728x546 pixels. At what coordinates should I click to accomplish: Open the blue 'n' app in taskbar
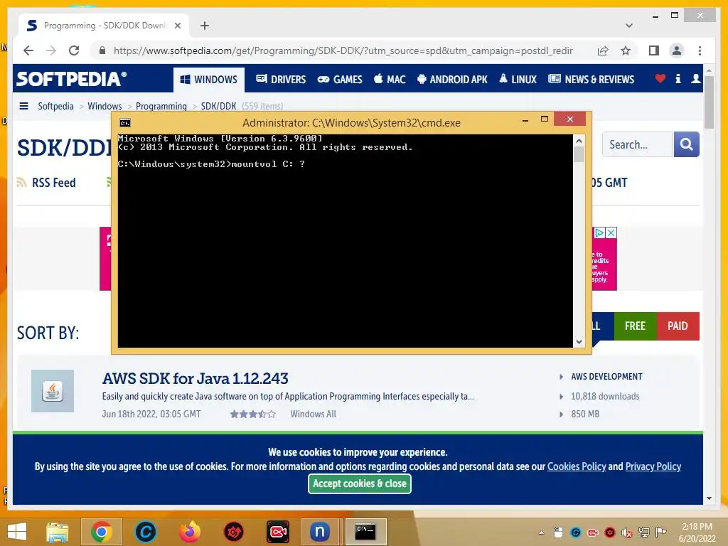pos(320,532)
